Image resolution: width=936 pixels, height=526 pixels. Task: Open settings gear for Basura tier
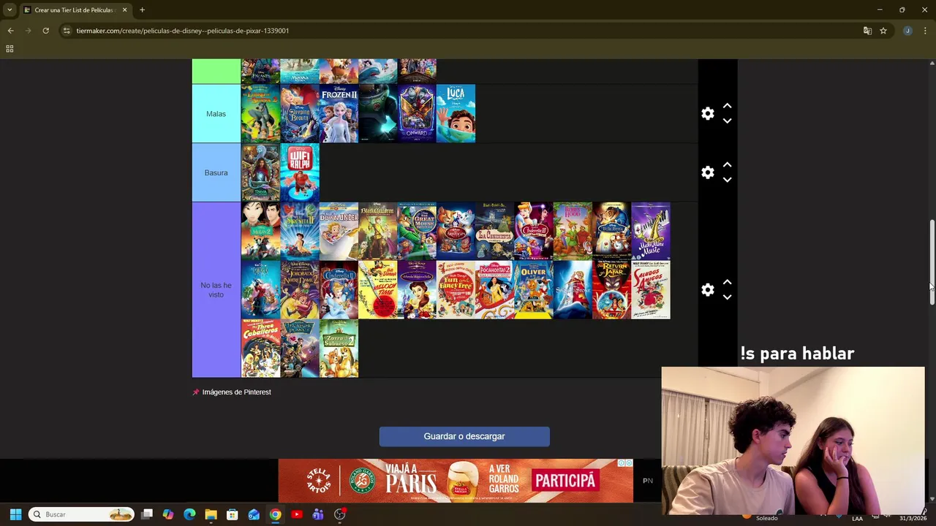(707, 172)
